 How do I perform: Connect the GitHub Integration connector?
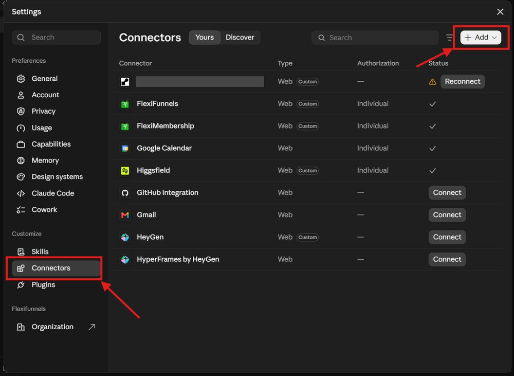click(x=447, y=192)
